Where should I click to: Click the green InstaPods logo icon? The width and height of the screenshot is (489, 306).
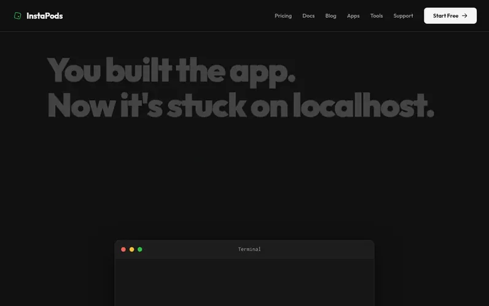[x=17, y=15]
